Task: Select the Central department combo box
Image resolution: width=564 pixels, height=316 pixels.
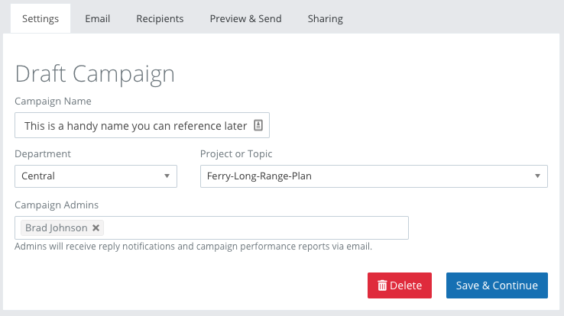Action: click(x=88, y=176)
